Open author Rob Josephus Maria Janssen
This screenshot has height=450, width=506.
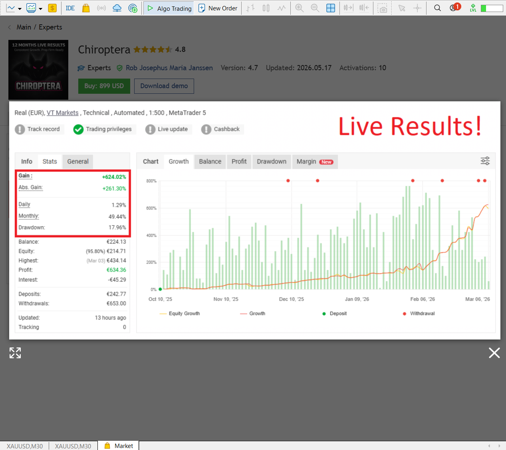[x=169, y=68]
